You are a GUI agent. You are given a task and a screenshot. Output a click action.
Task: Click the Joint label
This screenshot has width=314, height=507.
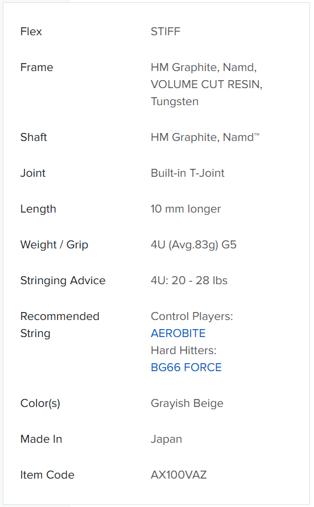click(33, 173)
